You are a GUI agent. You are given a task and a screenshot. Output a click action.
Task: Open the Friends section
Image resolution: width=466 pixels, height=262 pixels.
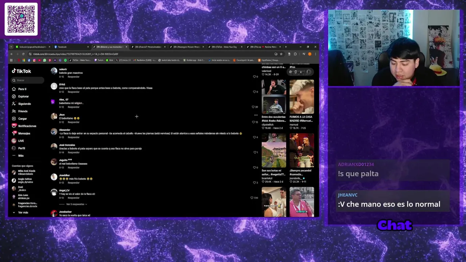20,111
